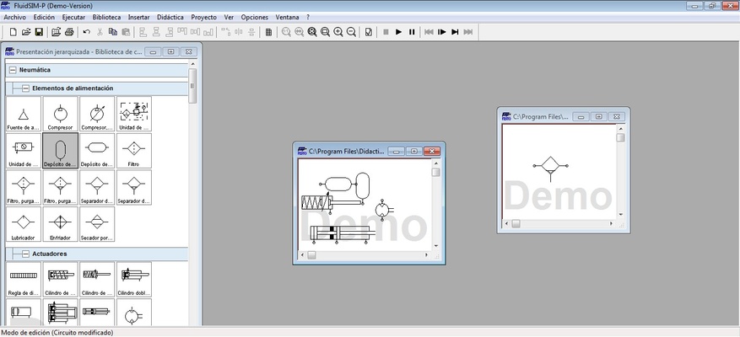
Task: Open the Insertar menu
Action: click(138, 17)
